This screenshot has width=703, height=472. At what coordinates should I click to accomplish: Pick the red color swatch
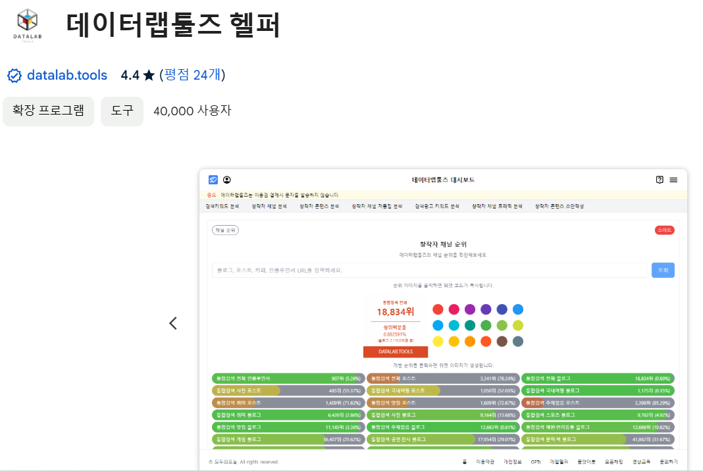coord(438,309)
